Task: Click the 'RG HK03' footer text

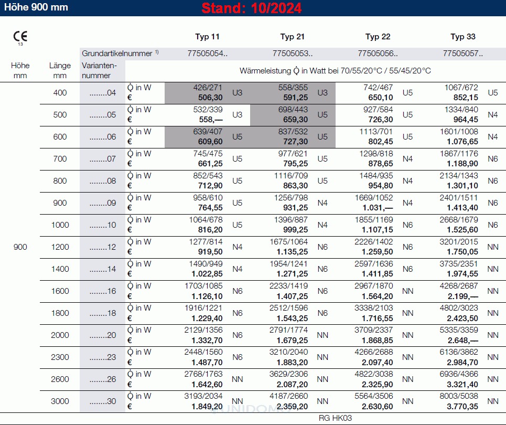Action: pyautogui.click(x=335, y=418)
